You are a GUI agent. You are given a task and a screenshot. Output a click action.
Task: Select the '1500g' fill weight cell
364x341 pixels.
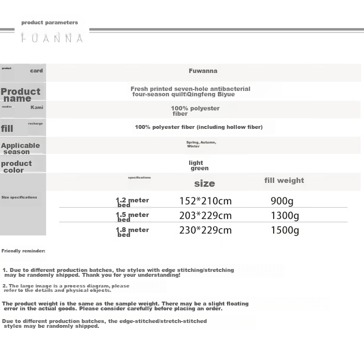(285, 231)
